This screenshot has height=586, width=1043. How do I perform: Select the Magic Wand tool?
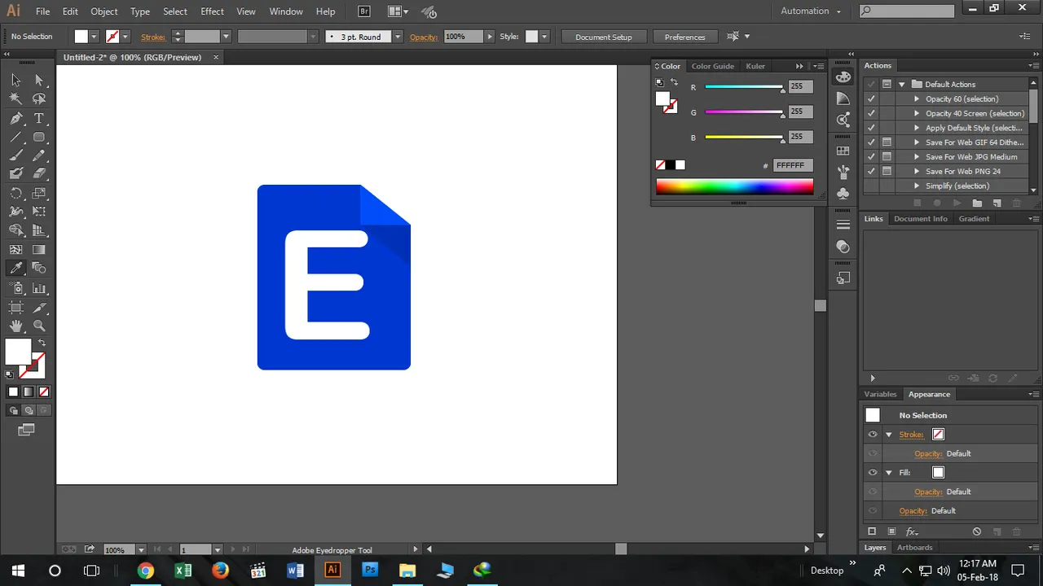click(x=15, y=98)
